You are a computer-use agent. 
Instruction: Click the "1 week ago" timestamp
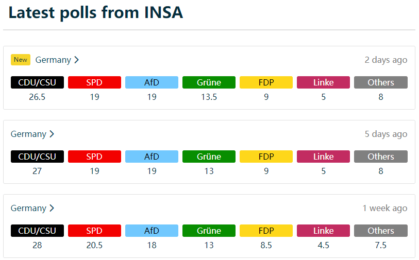384,208
